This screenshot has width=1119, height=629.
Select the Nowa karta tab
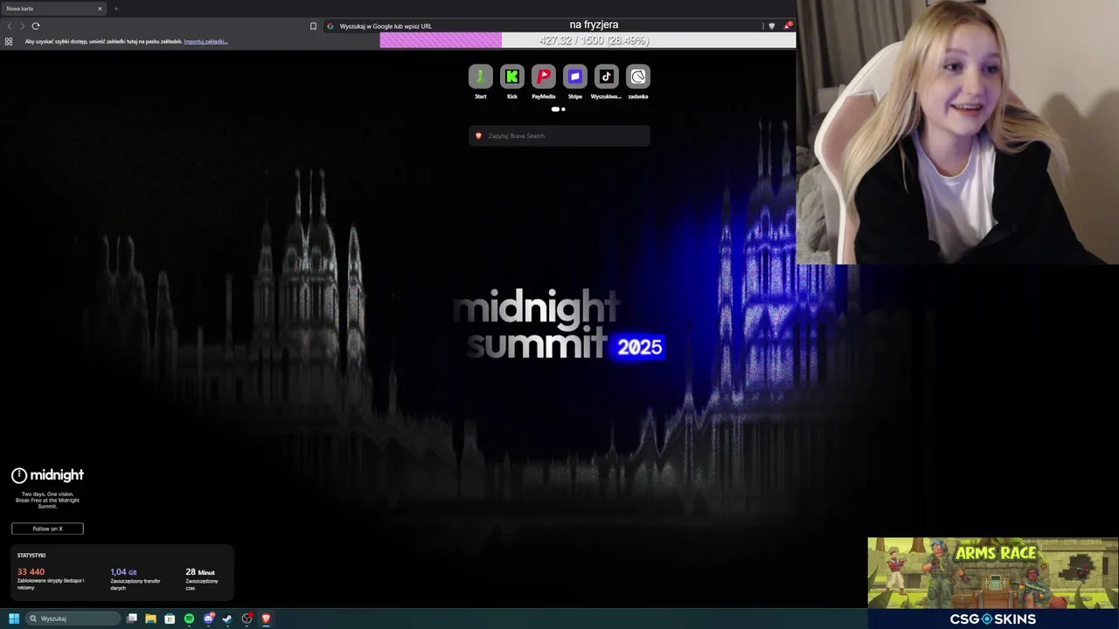click(x=53, y=9)
